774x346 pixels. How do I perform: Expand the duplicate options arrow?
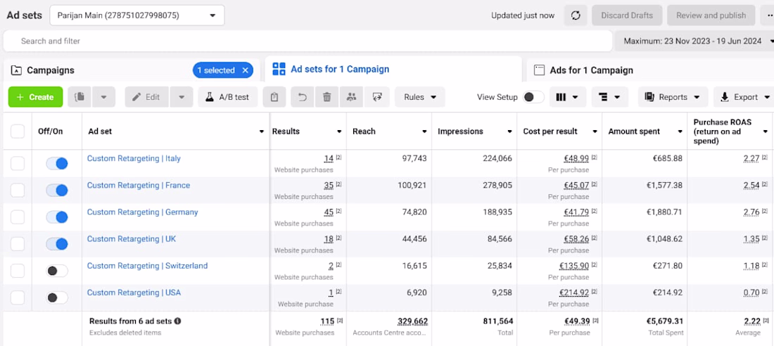click(103, 97)
